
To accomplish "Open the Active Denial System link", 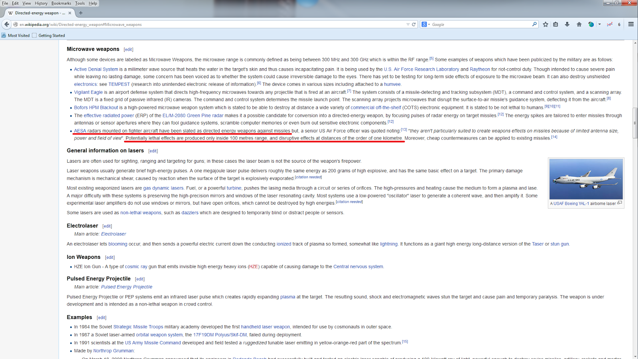I will (96, 69).
